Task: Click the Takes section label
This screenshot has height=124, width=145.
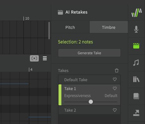Action: (x=63, y=70)
